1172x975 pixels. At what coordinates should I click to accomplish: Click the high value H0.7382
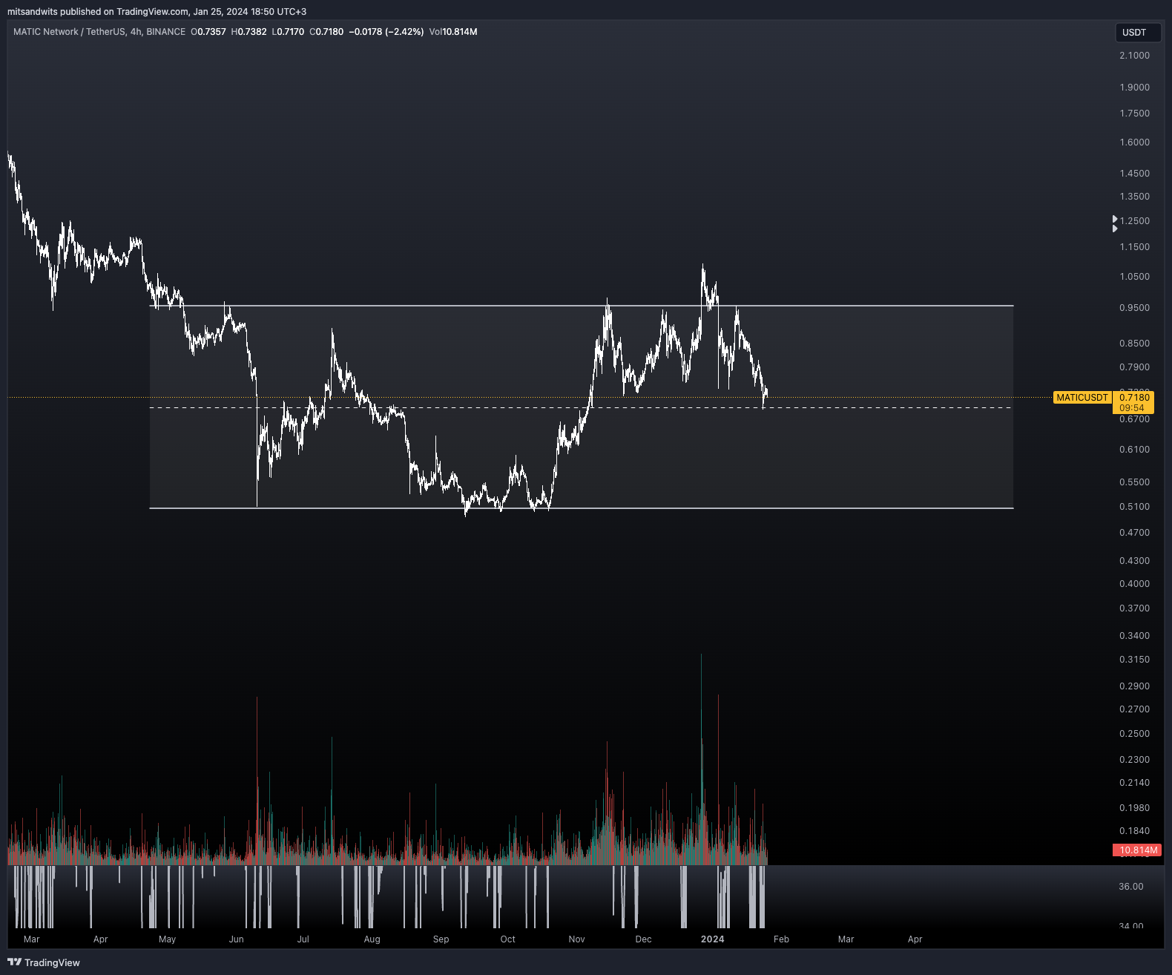248,32
